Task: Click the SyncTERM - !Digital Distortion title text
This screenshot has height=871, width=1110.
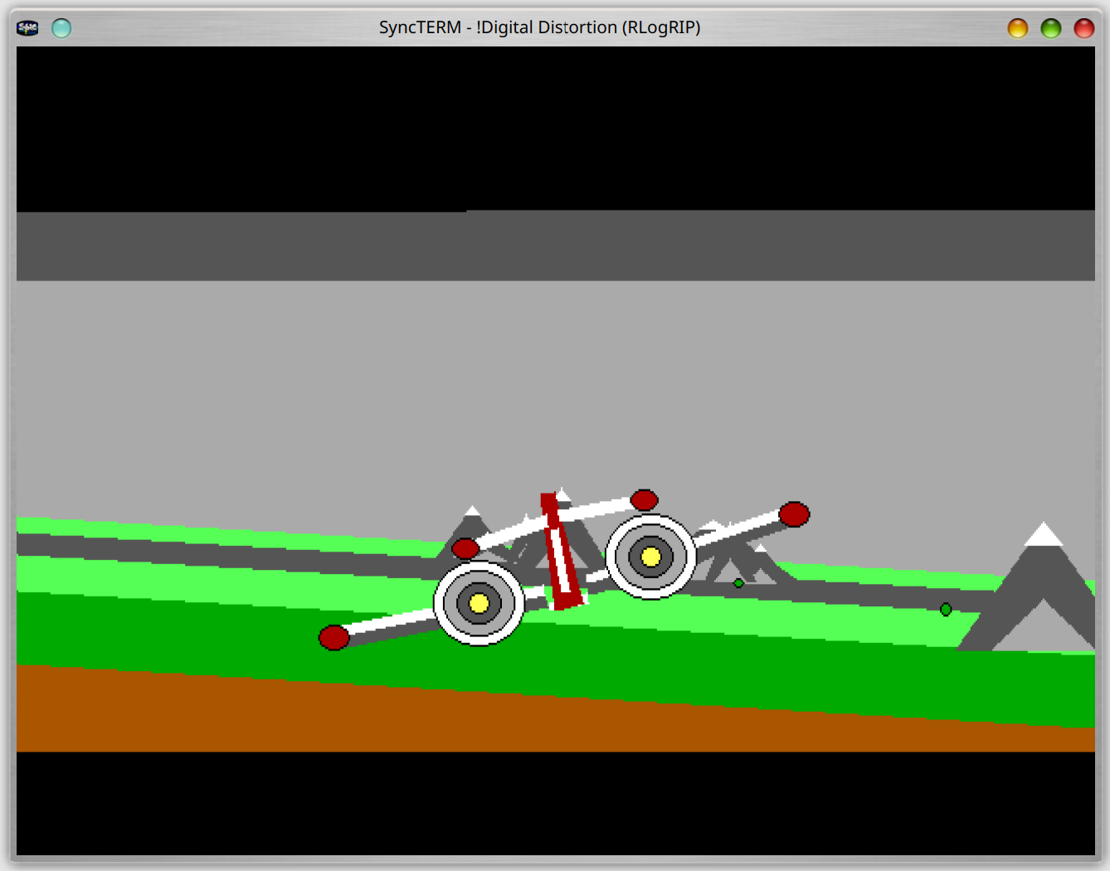Action: (x=539, y=27)
